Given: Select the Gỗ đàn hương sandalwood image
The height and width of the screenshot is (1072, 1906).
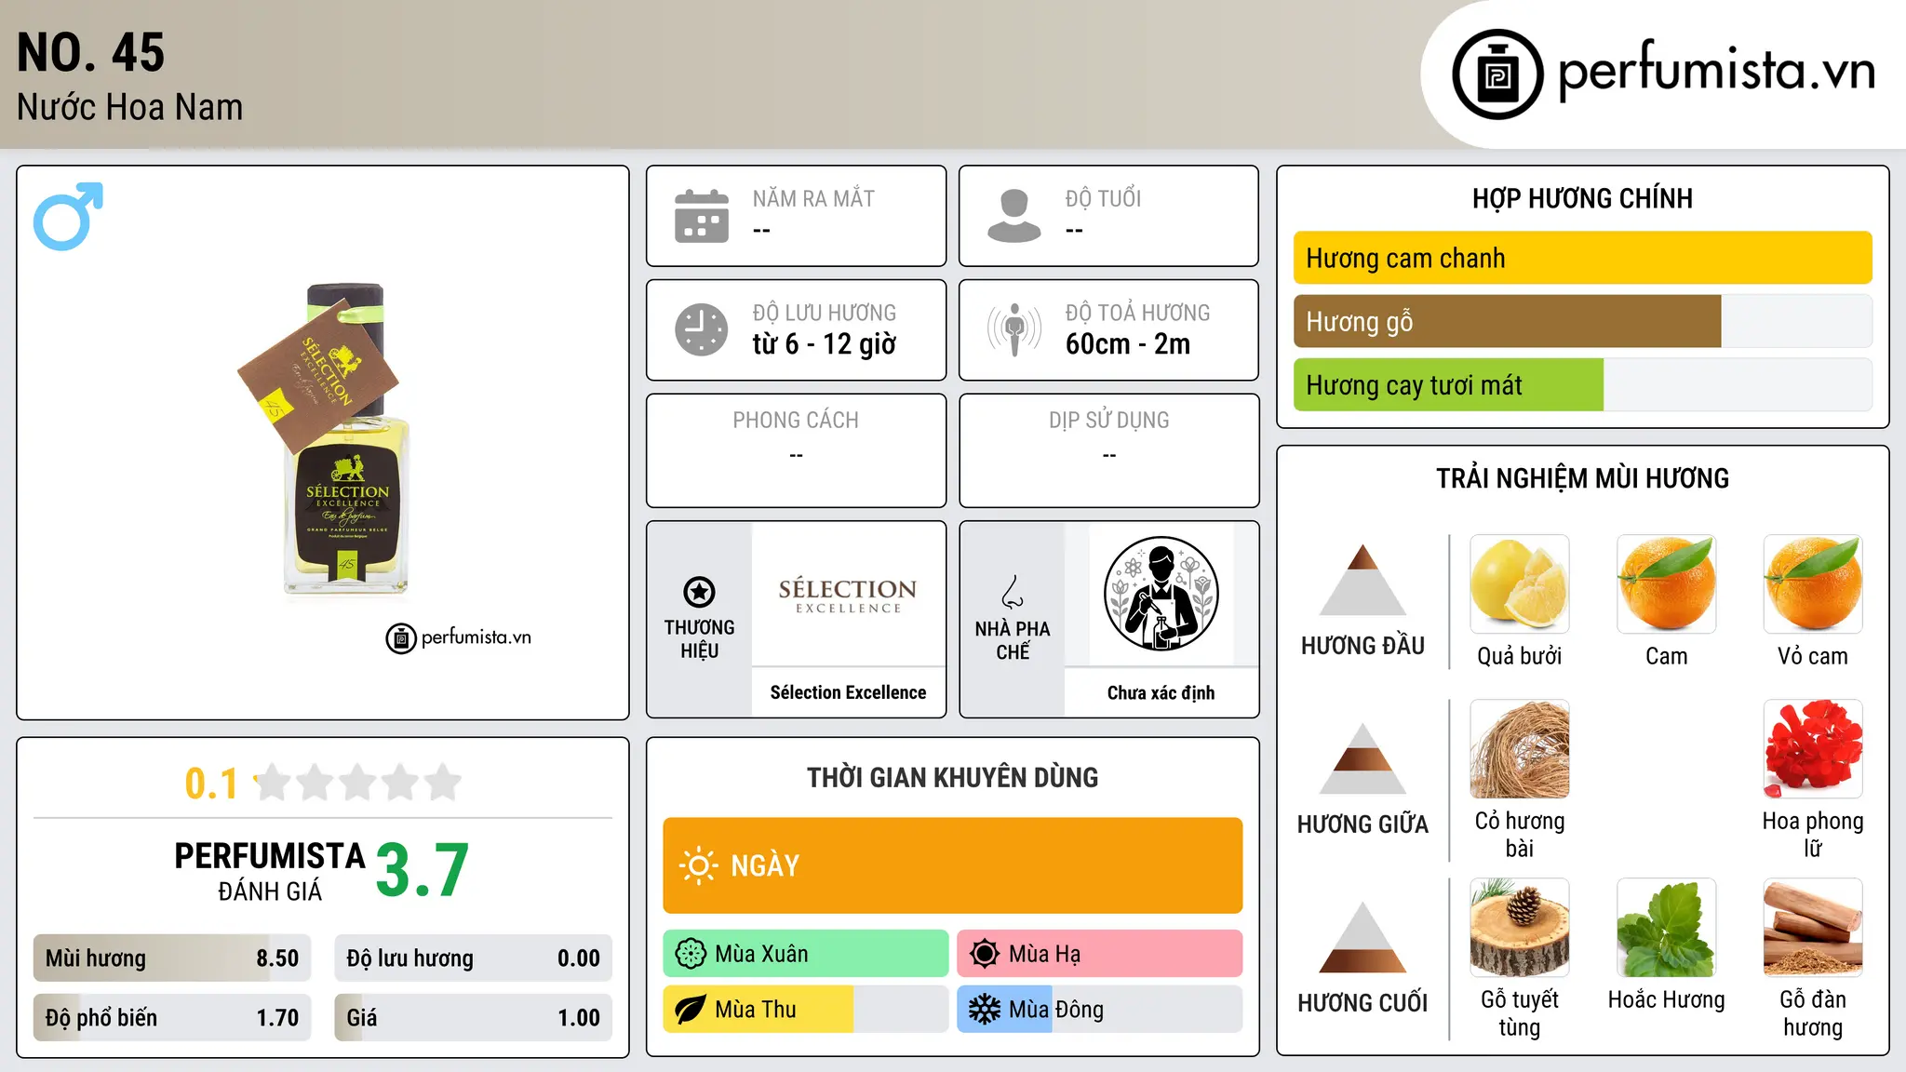Looking at the screenshot, I should coord(1813,927).
